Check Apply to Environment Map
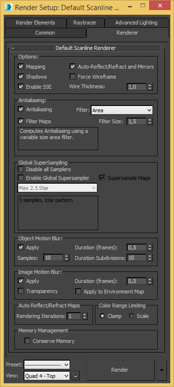The height and width of the screenshot is (387, 174). (78, 292)
